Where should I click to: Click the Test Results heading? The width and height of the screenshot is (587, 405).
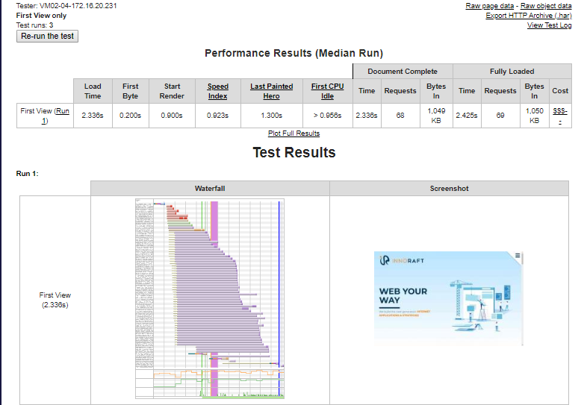pyautogui.click(x=294, y=153)
